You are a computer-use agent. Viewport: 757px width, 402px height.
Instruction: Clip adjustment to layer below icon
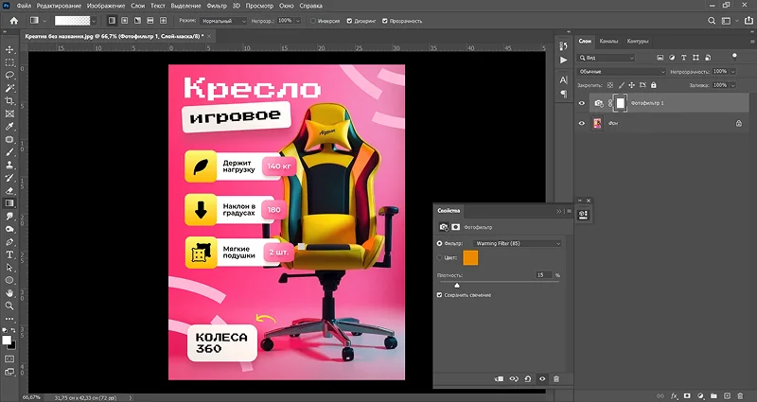click(x=500, y=379)
